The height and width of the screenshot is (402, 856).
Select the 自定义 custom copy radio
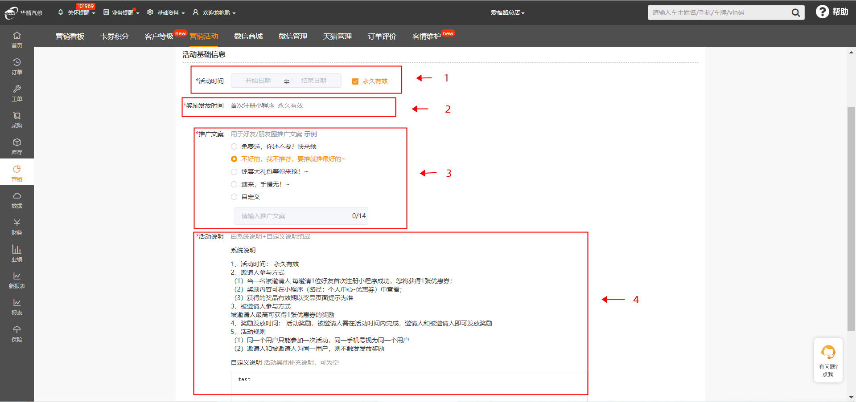point(234,197)
